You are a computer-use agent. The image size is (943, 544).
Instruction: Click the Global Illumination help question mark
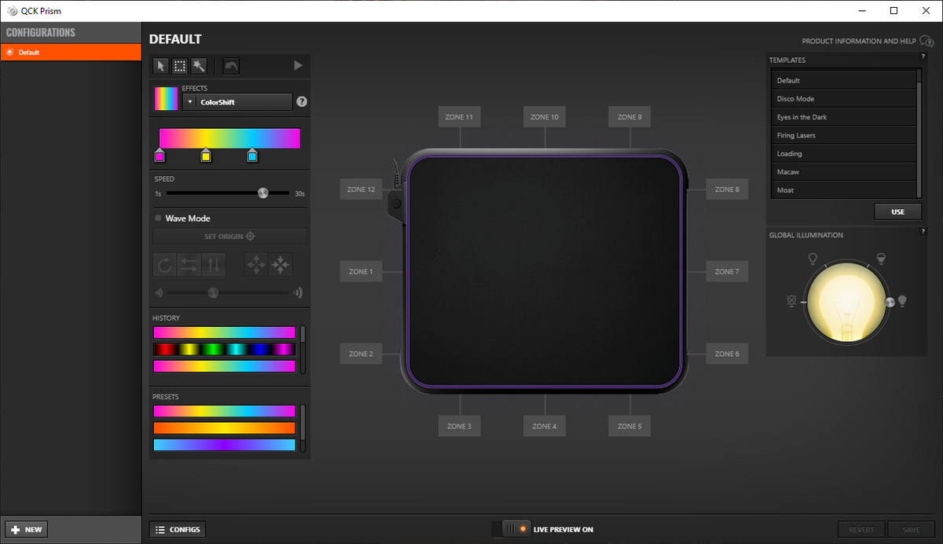pyautogui.click(x=923, y=231)
